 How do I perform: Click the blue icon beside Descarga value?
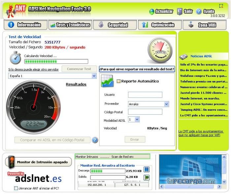(x=147, y=169)
